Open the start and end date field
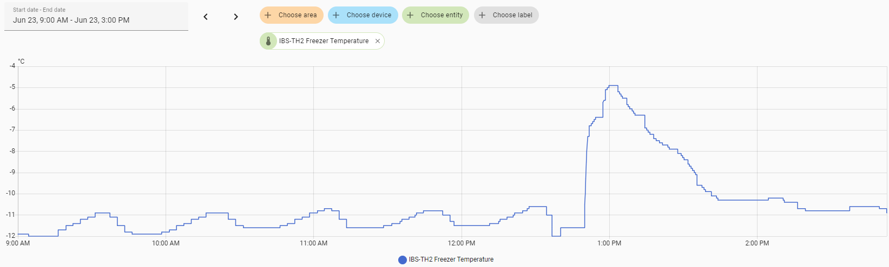This screenshot has width=889, height=267. (96, 16)
